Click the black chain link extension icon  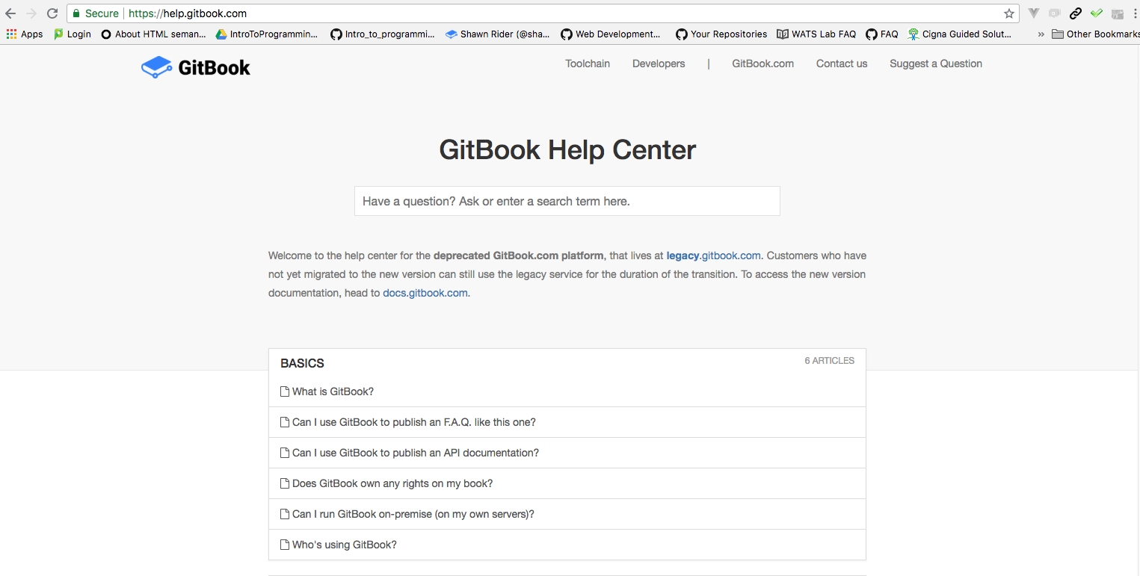click(x=1075, y=13)
